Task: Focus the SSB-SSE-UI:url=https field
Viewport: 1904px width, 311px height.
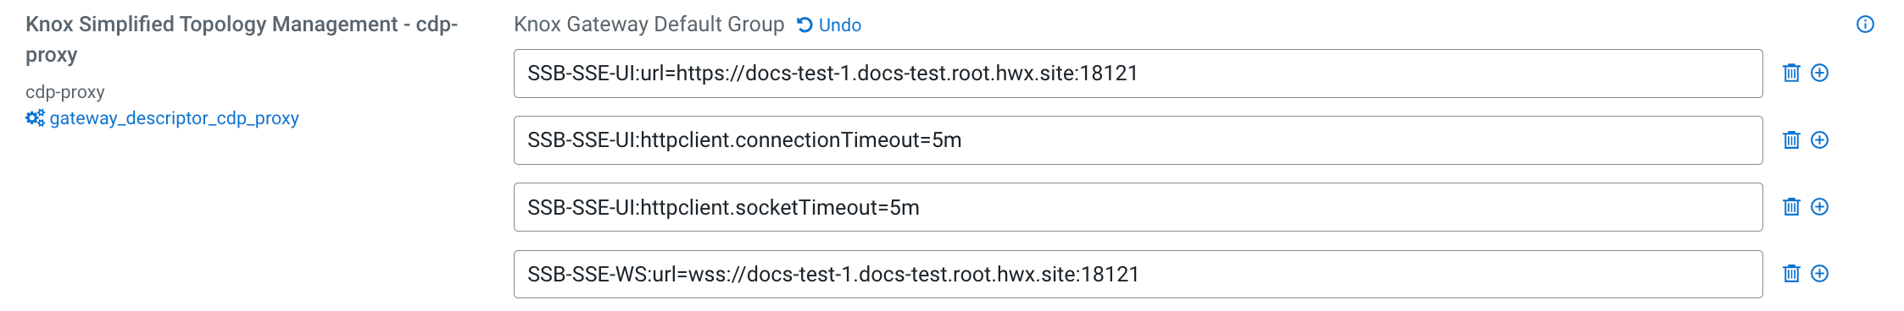Action: [1138, 74]
